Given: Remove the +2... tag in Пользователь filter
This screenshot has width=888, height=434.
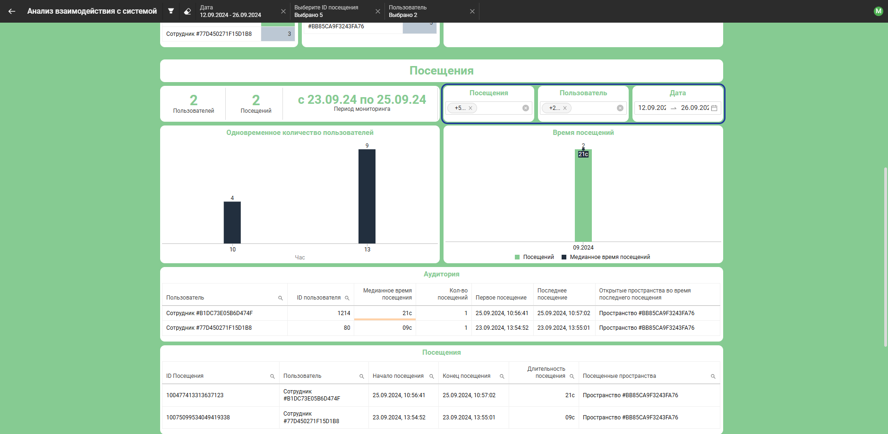Looking at the screenshot, I should (565, 108).
